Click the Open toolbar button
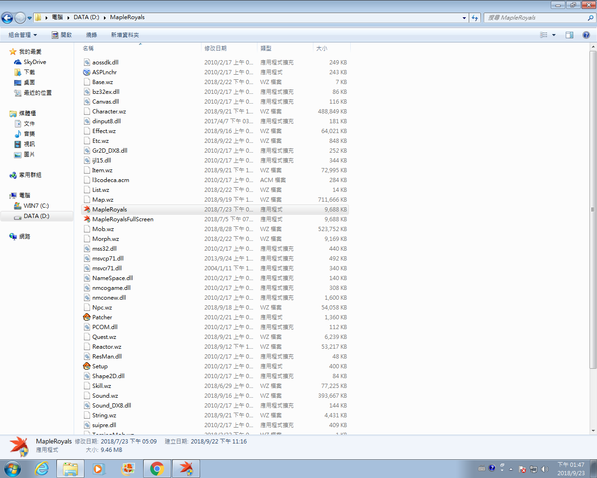The image size is (597, 478). pyautogui.click(x=62, y=35)
